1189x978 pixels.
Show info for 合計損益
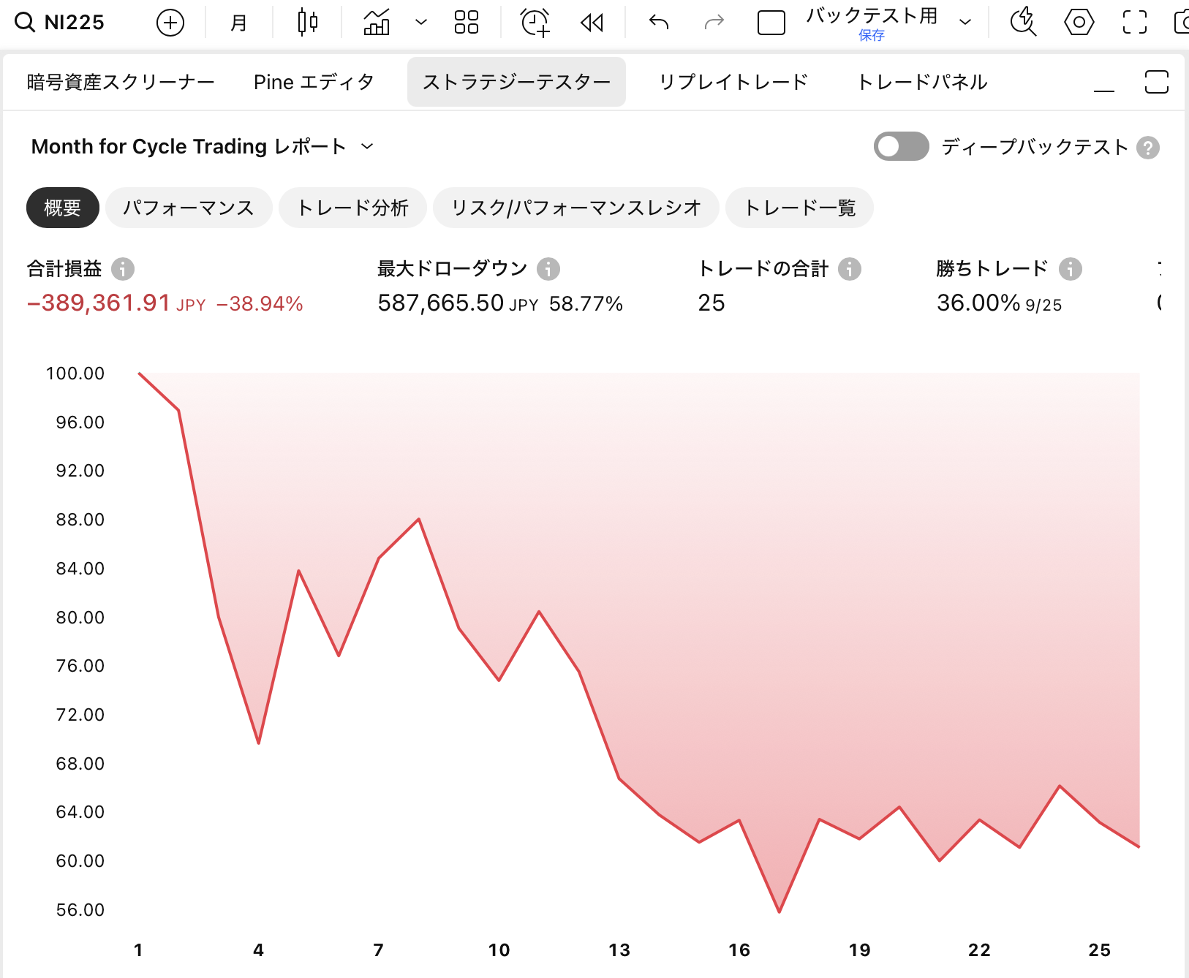(x=123, y=269)
